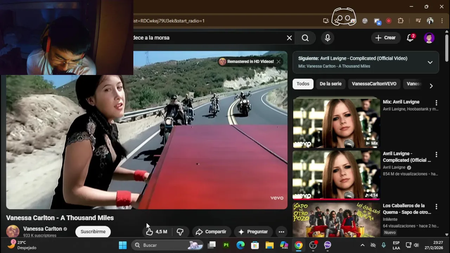
Task: Open options for Los Caballeros de la Quema
Action: tap(436, 207)
